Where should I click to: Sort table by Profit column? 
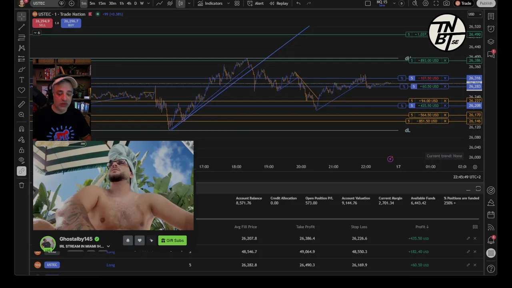pos(422,227)
